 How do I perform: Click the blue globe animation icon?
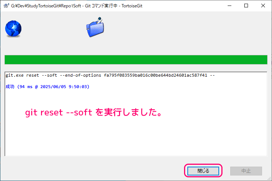pos(13,29)
